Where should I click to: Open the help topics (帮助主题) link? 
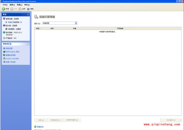(x=9, y=48)
